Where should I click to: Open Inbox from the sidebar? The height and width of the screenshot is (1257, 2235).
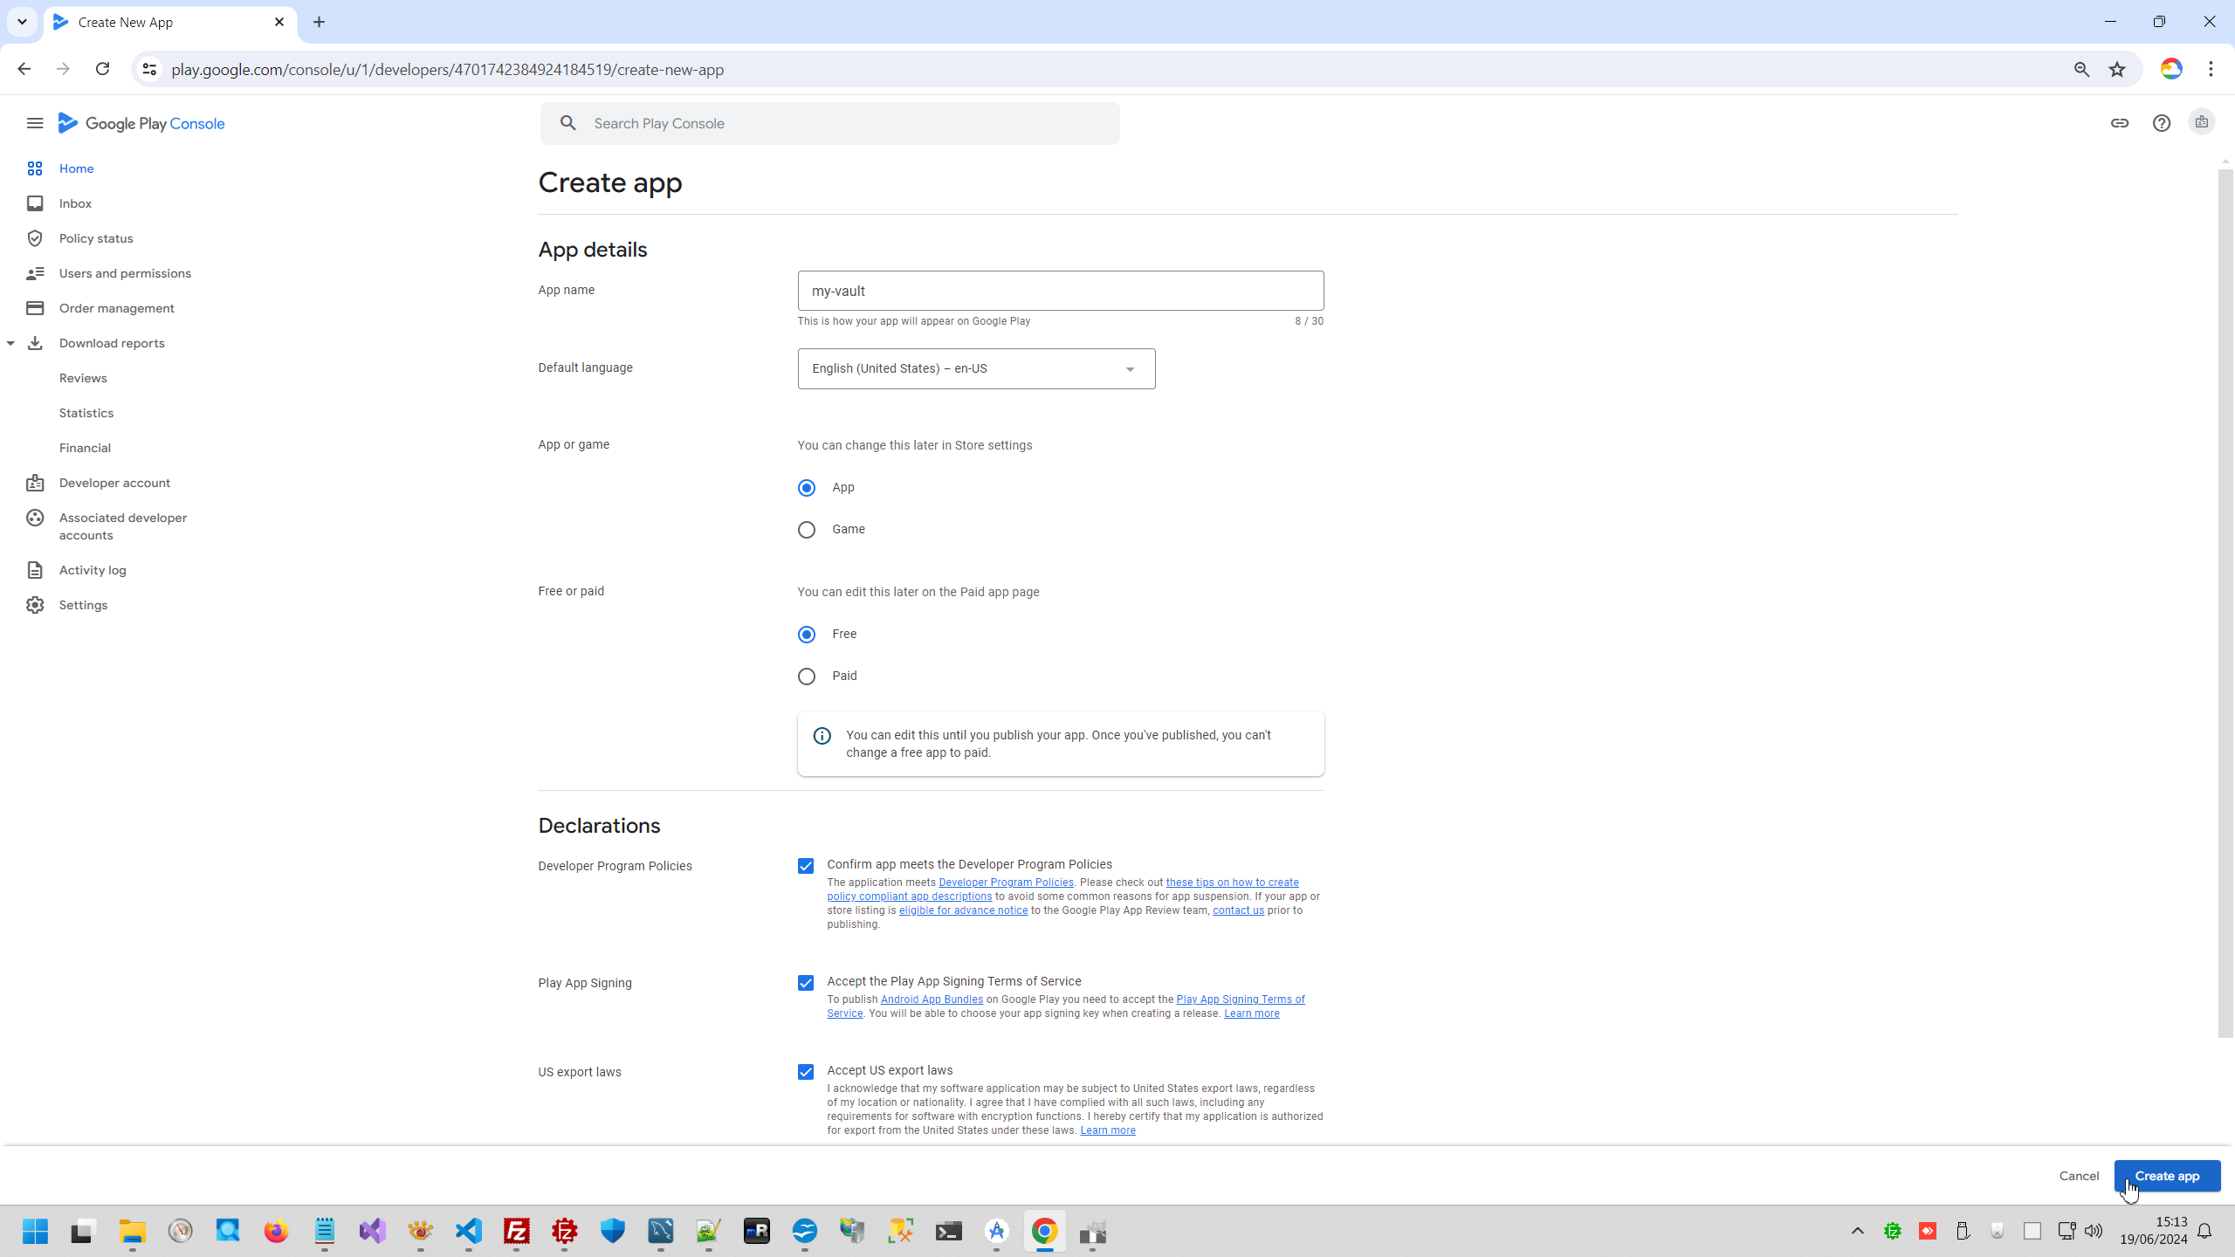[75, 203]
